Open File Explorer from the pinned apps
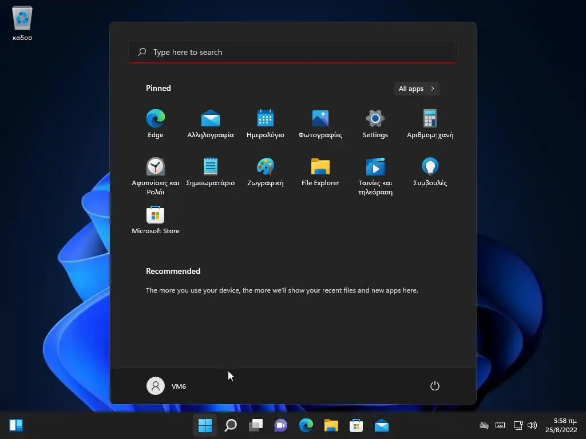This screenshot has width=586, height=439. [x=320, y=172]
